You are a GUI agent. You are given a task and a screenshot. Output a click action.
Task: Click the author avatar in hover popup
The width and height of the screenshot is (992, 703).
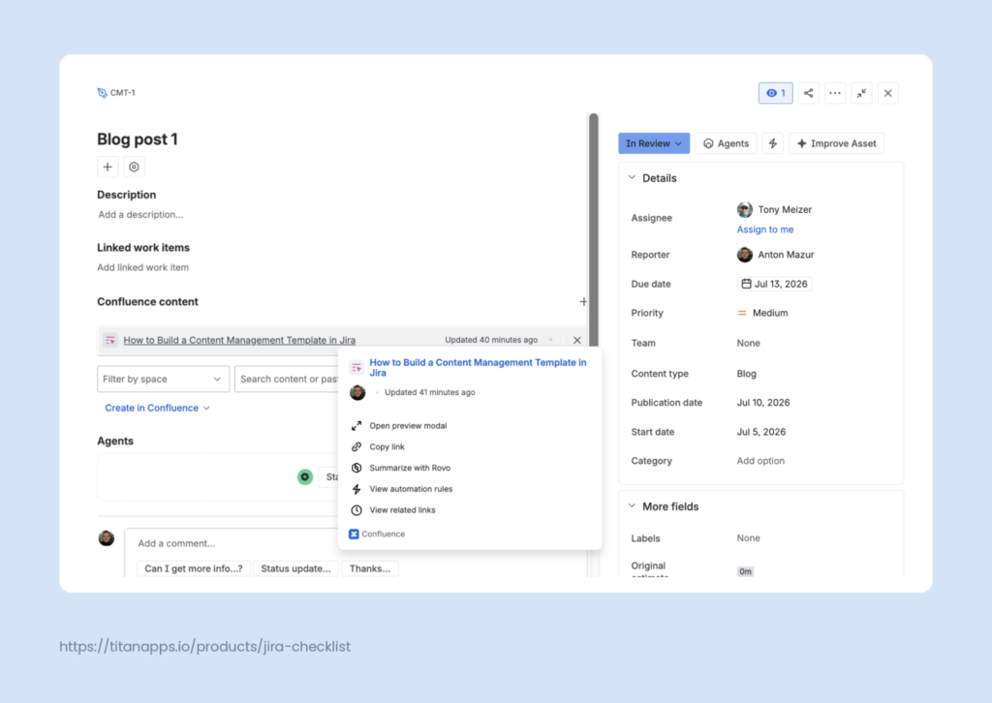(357, 392)
